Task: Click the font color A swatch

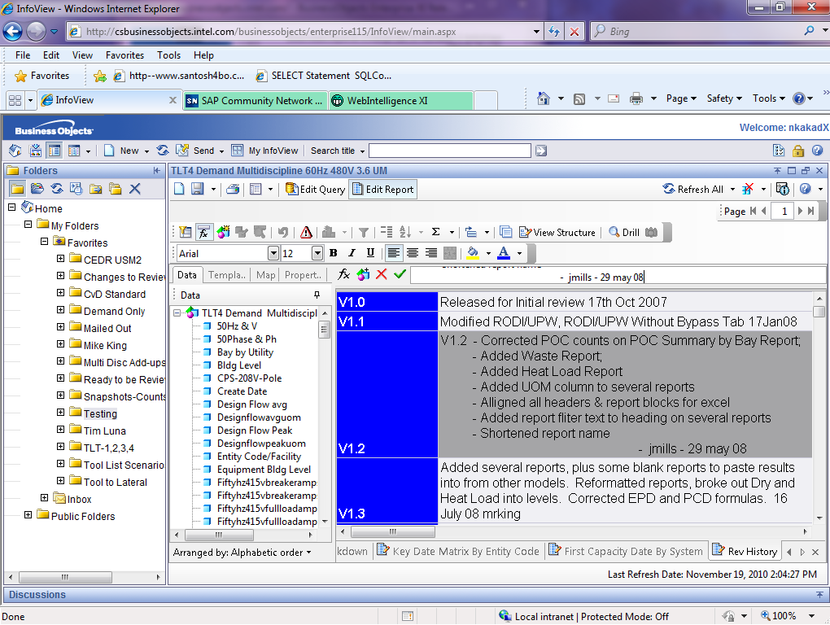Action: (x=504, y=253)
